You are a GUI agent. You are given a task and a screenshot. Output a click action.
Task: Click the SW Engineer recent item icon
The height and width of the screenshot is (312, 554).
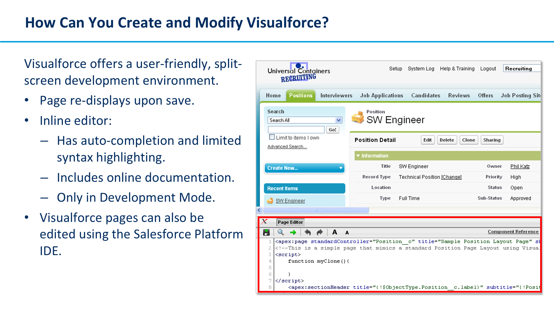click(x=270, y=200)
